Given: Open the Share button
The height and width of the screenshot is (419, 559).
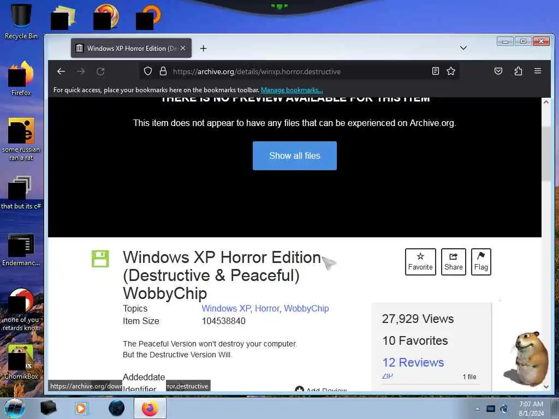Looking at the screenshot, I should (x=454, y=262).
